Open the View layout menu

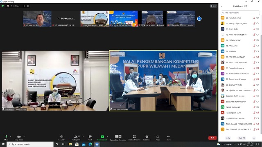(x=214, y=6)
